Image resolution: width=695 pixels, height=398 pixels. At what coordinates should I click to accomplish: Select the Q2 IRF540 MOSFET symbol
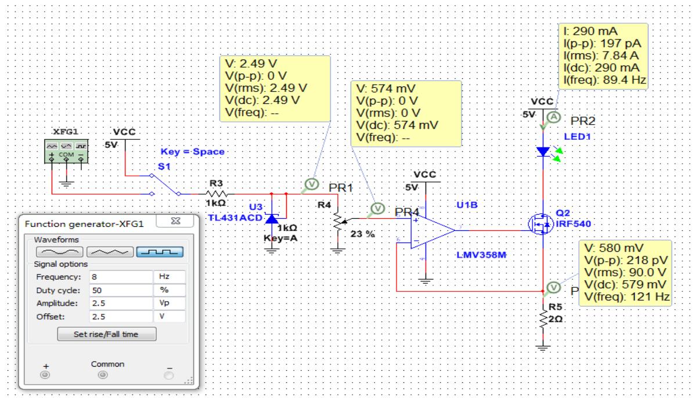click(538, 222)
